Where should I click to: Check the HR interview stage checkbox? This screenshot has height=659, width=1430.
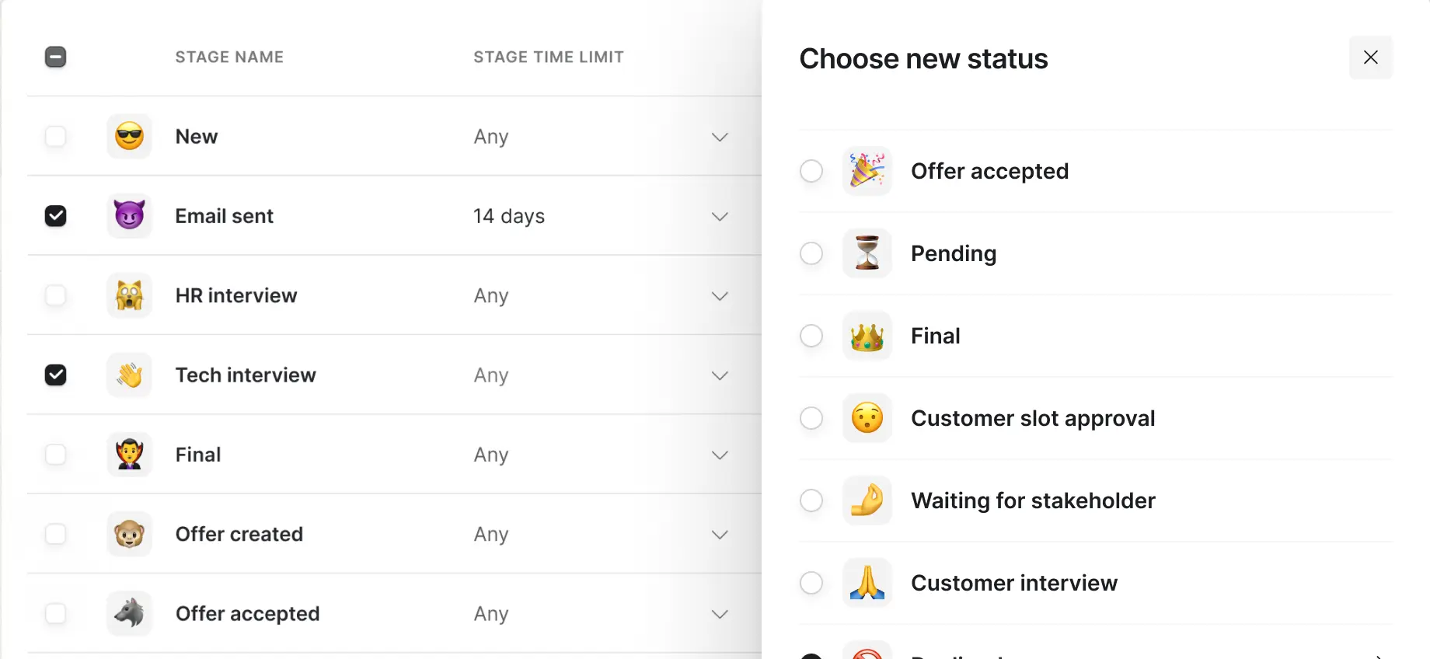56,295
